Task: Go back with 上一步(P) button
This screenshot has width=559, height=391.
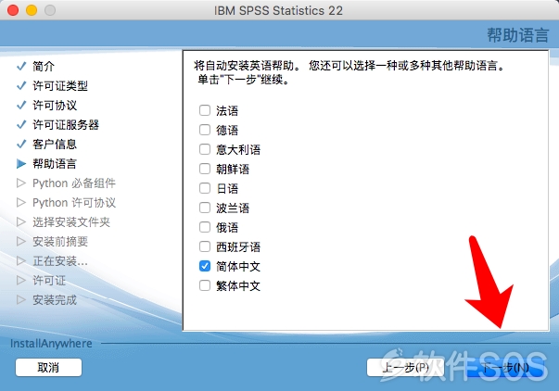Action: pos(405,367)
